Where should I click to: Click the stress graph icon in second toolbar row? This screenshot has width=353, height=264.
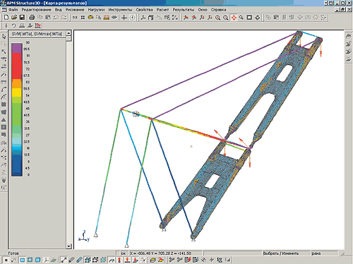tap(38, 25)
